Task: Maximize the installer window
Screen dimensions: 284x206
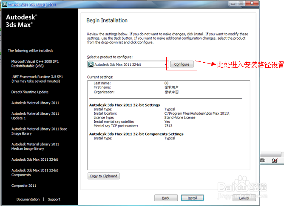Action: click(241, 3)
